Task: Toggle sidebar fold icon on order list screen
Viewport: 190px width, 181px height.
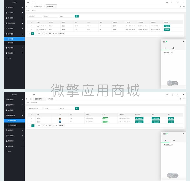Action: (x=28, y=2)
